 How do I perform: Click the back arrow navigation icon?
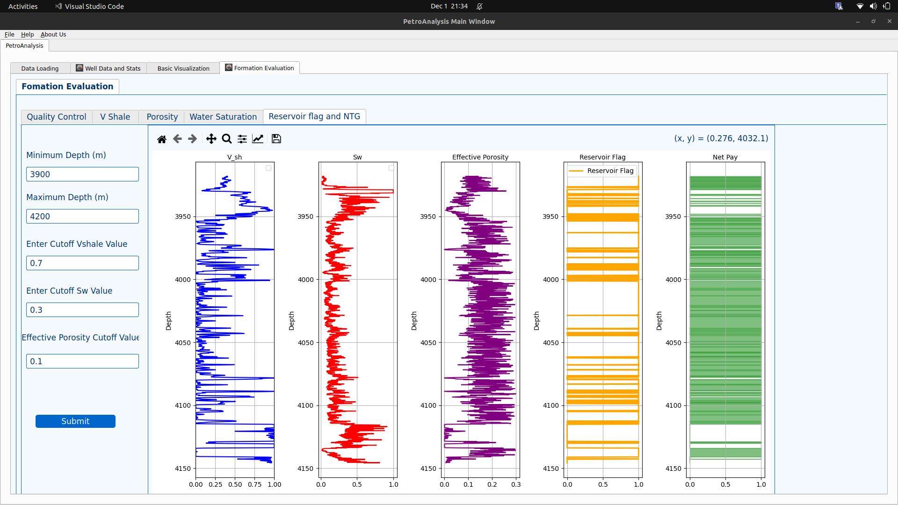coord(177,138)
